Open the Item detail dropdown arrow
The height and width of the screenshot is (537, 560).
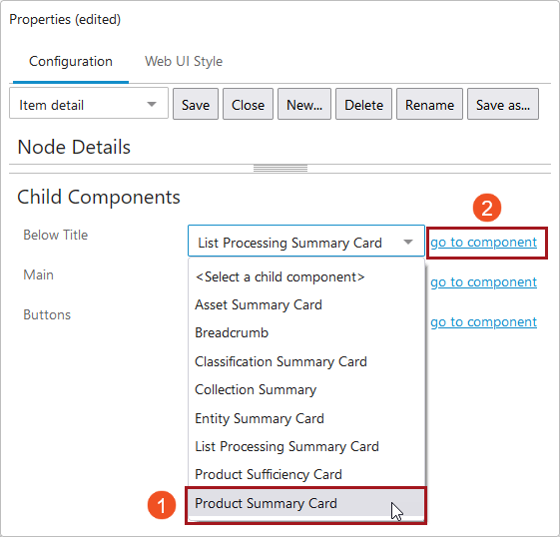click(x=152, y=104)
